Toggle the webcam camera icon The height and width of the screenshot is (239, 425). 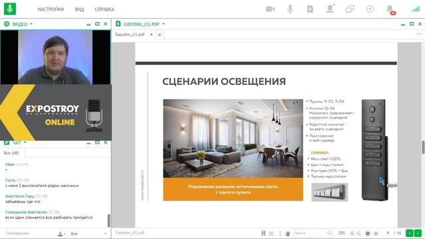(270, 9)
